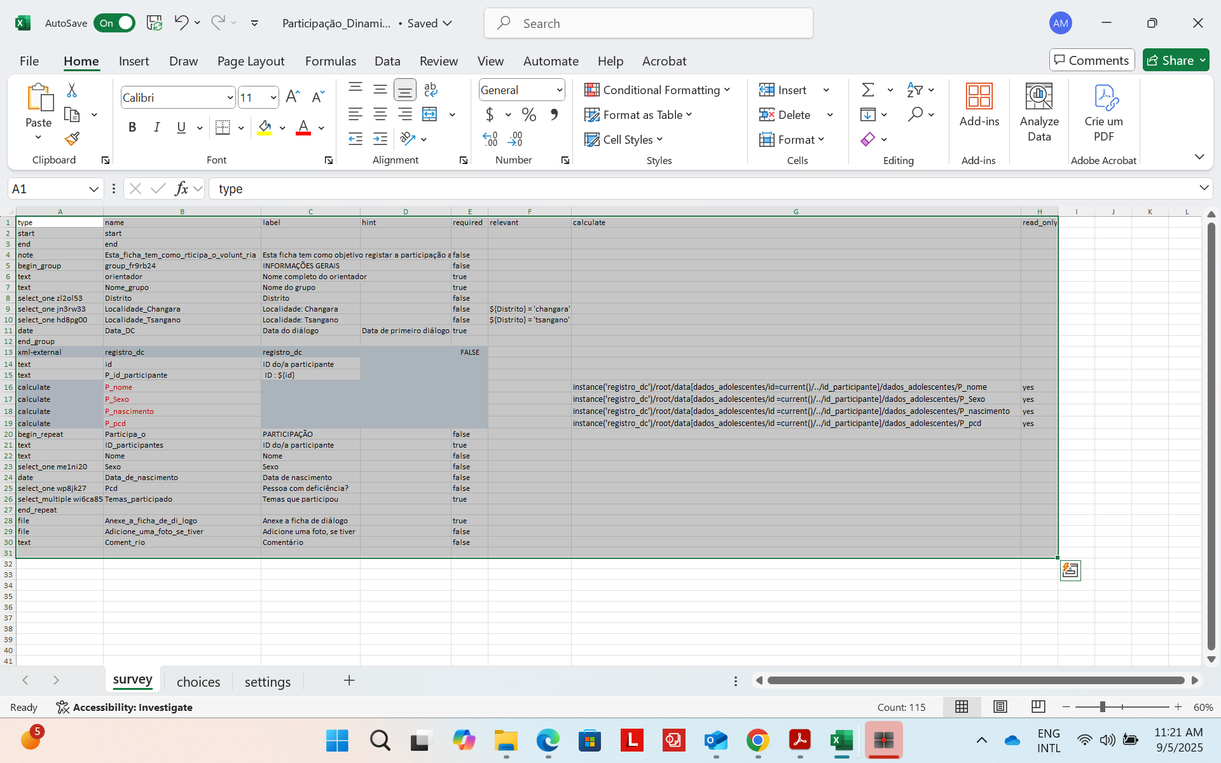Screen dimensions: 1221x763
Task: Click the Increase Font Size icon
Action: click(x=293, y=97)
